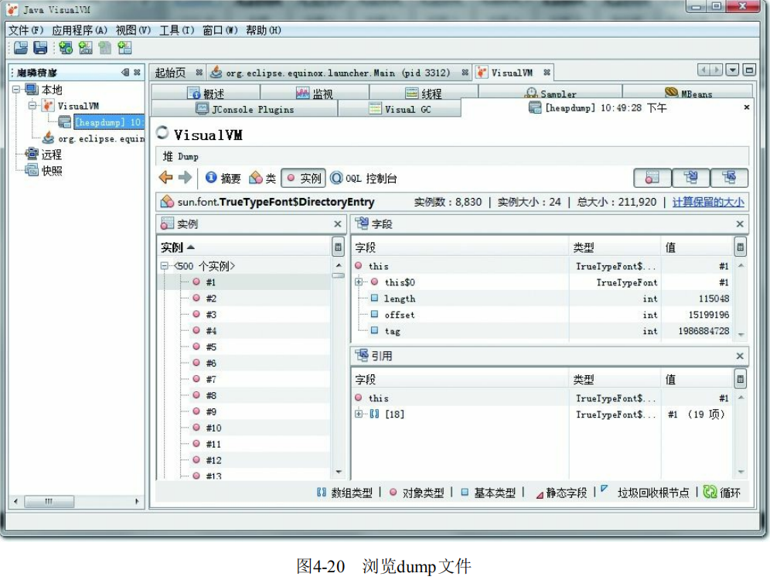Collapse the VisualVM node in applications tree
Screen dimensions: 770x580
click(32, 106)
